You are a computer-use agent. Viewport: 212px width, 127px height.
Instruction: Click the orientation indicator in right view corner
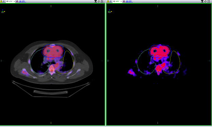(110, 11)
